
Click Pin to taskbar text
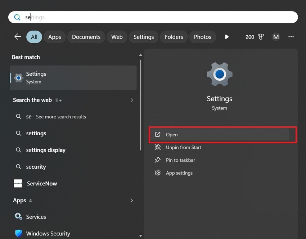[x=180, y=160]
